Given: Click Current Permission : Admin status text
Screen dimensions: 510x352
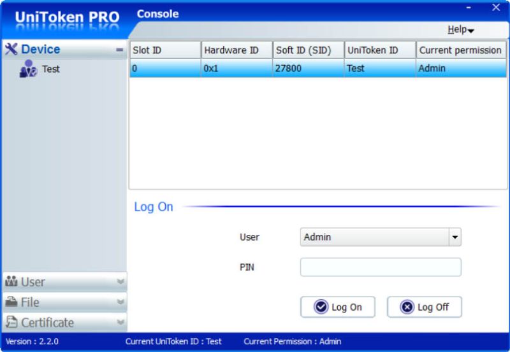Looking at the screenshot, I should pos(293,342).
